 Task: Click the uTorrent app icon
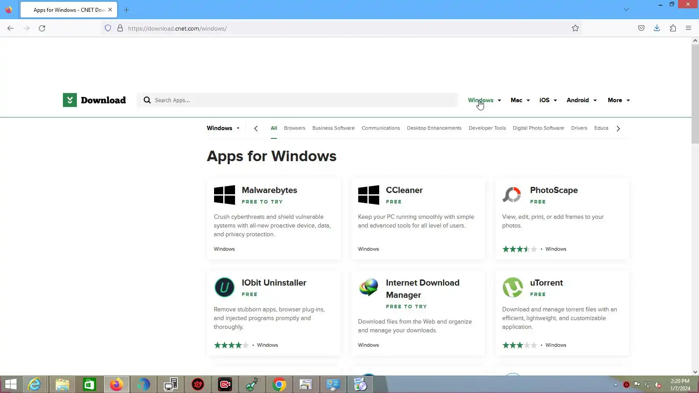pos(513,287)
